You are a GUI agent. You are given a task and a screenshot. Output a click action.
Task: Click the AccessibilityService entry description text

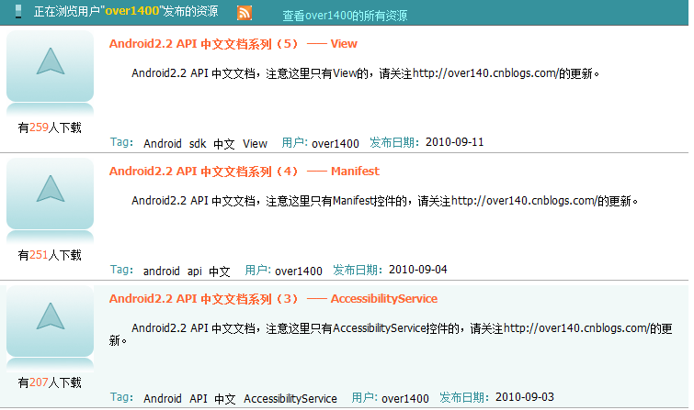click(x=392, y=335)
